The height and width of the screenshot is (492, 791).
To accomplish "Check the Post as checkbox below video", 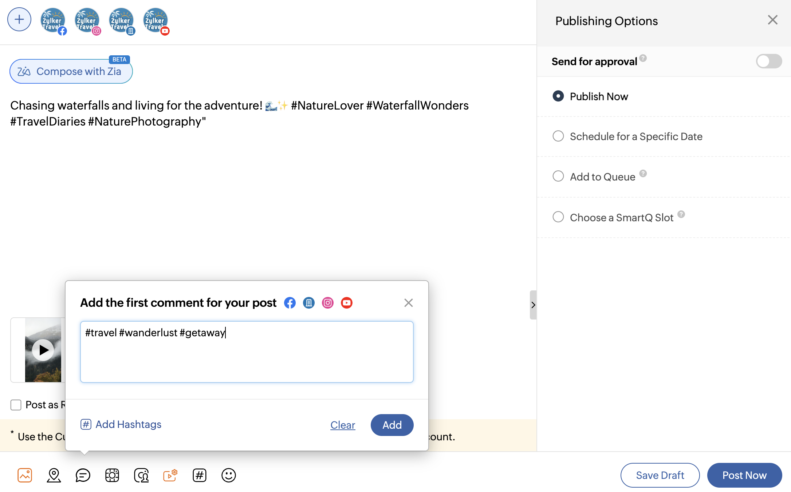I will tap(16, 405).
